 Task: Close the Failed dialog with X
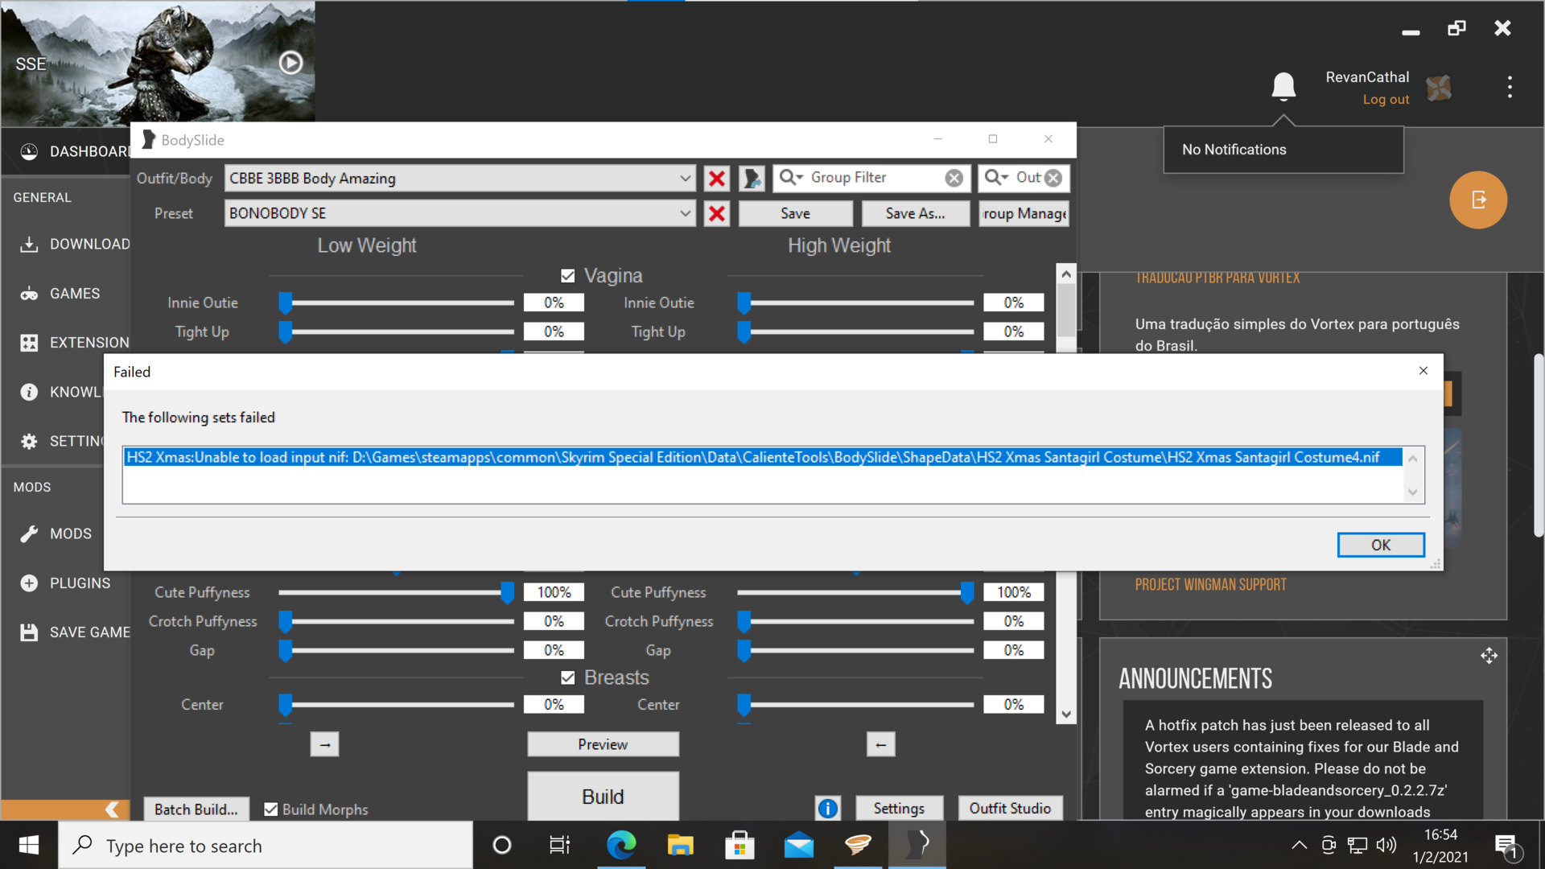1423,371
